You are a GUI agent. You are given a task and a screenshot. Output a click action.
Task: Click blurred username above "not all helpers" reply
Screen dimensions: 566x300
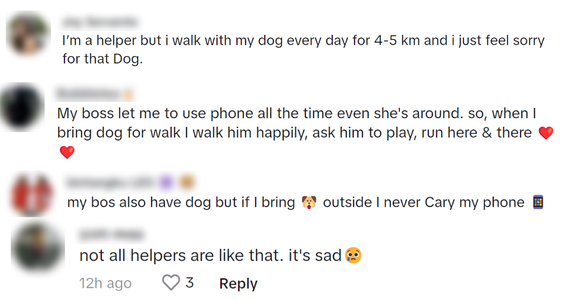[112, 235]
